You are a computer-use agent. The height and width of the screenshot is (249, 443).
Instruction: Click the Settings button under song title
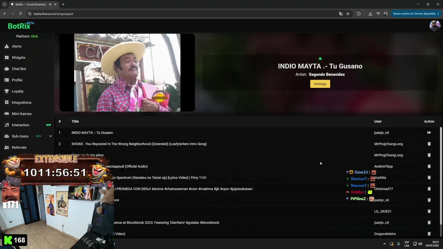tap(320, 84)
